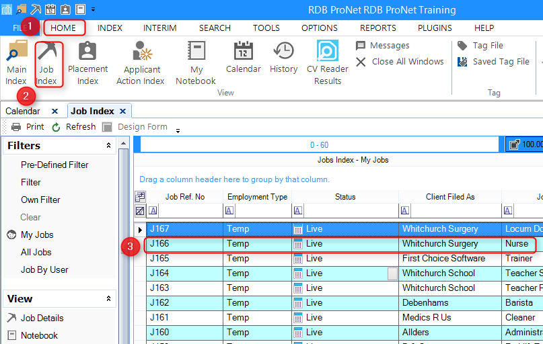The width and height of the screenshot is (543, 344).
Task: Click the Filter option in Filters
Action: [x=31, y=183]
